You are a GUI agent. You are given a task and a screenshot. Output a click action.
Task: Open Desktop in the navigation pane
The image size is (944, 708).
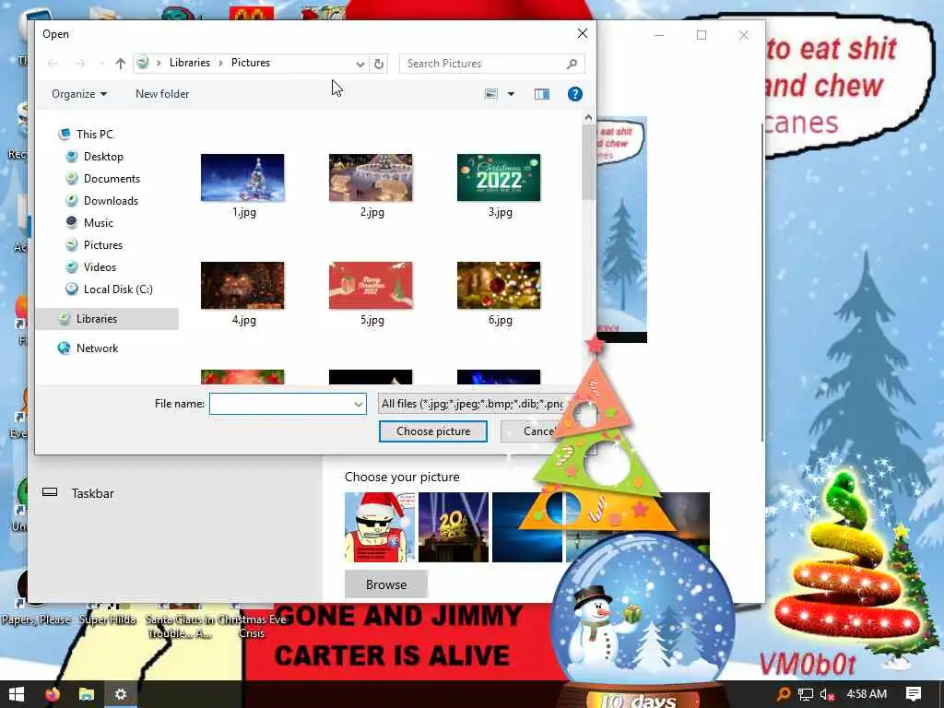point(103,157)
